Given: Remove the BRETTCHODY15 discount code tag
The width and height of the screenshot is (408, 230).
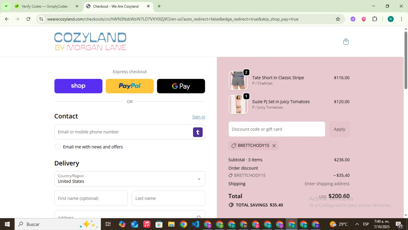Looking at the screenshot, I should click(x=274, y=146).
